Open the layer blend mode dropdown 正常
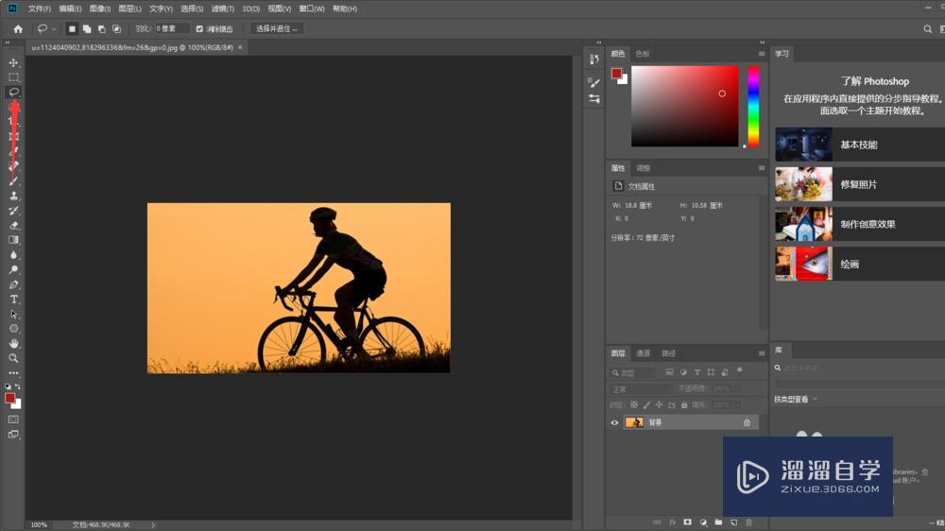The image size is (945, 531). pos(640,389)
